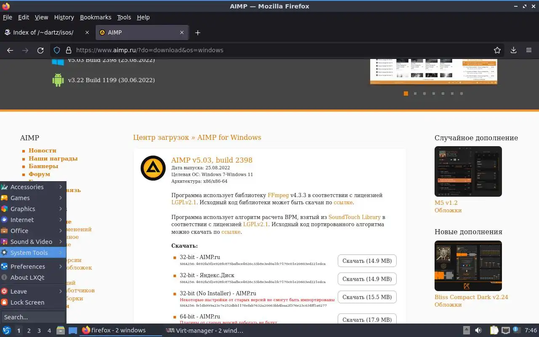Expand the Sound & Video submenu
The height and width of the screenshot is (337, 539).
point(33,242)
